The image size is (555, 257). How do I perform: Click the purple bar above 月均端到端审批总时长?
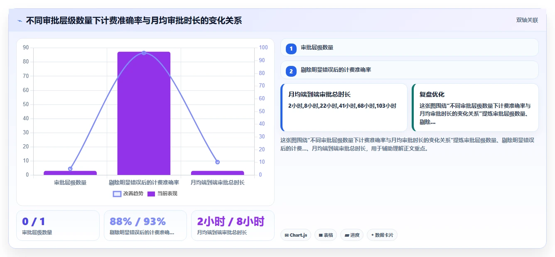click(x=217, y=173)
